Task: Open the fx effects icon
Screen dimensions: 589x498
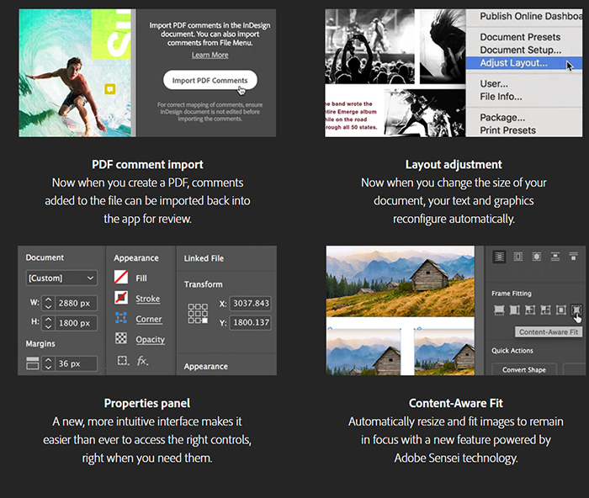Action: [142, 360]
